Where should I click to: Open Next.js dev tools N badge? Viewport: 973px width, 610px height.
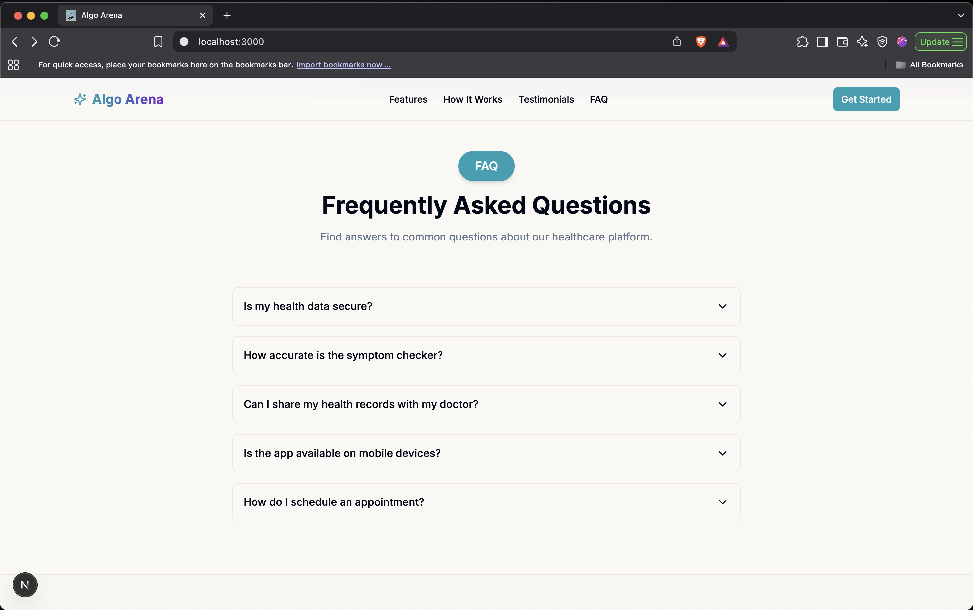pos(25,585)
